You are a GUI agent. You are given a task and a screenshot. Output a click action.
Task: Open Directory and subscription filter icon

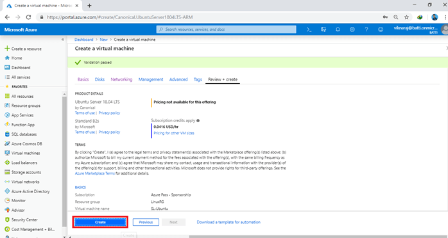tap(323, 29)
